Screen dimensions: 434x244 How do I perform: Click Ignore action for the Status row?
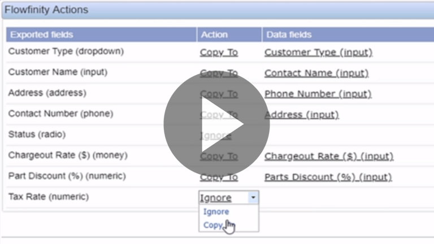point(215,136)
